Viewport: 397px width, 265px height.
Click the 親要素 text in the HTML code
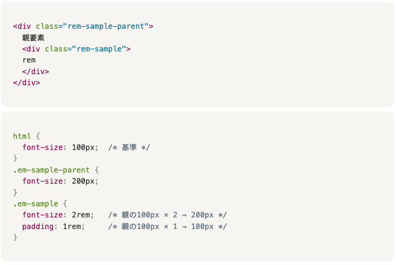pyautogui.click(x=33, y=38)
